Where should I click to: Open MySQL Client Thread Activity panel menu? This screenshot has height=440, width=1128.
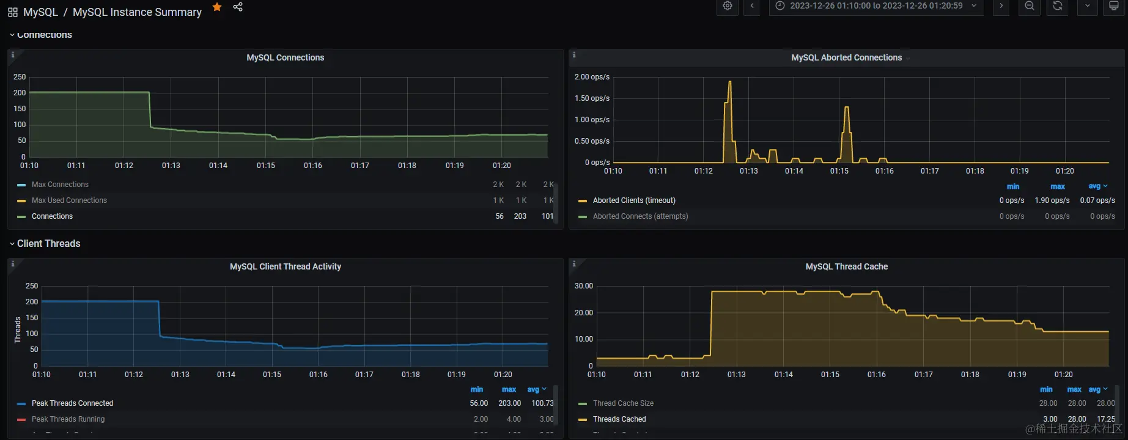pyautogui.click(x=286, y=266)
